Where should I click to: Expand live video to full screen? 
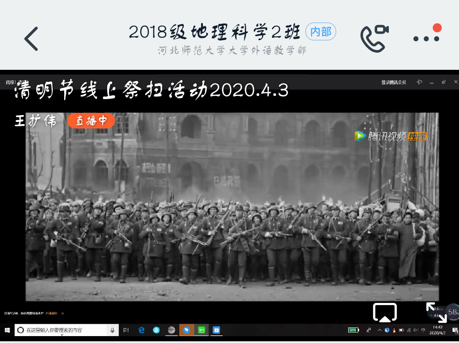point(436,312)
